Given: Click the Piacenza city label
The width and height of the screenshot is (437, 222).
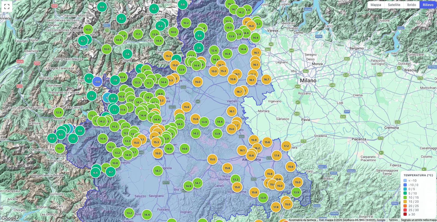Looking at the screenshot, I should (359, 139).
